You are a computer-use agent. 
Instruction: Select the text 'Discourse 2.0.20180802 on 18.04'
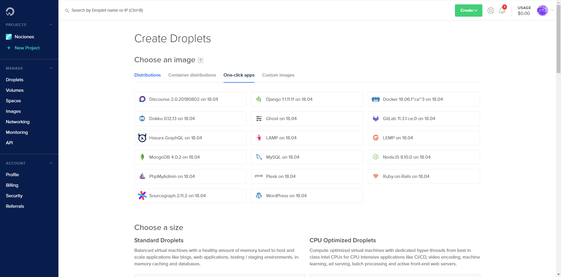pos(183,99)
